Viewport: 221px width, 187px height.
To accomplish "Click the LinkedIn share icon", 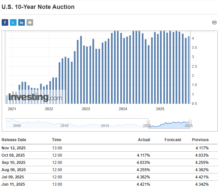I will coord(22,22).
